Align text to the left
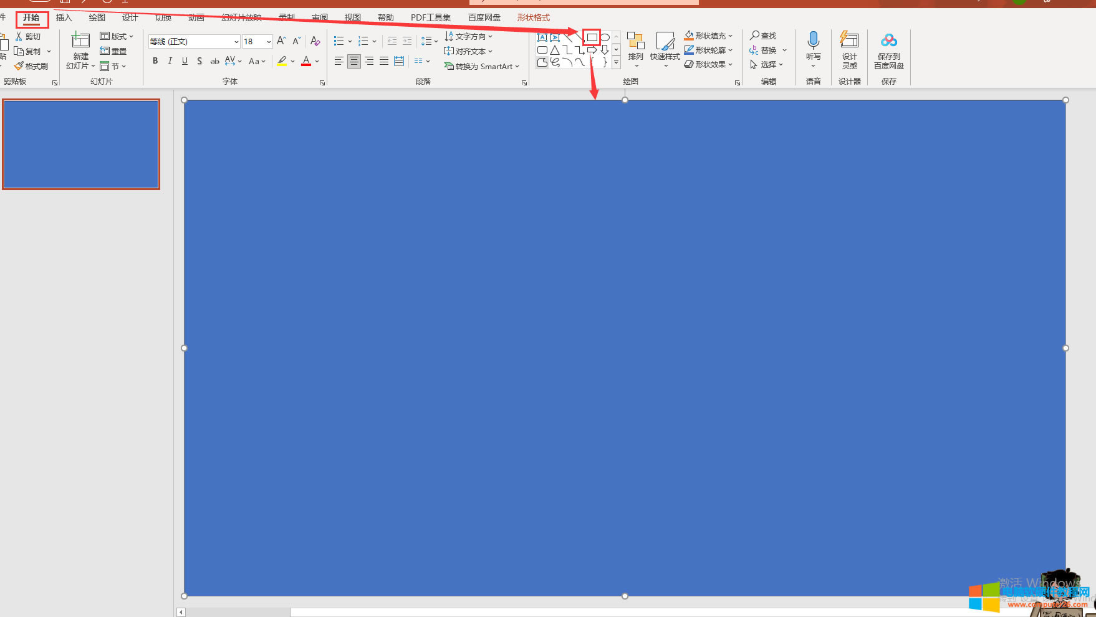Viewport: 1096px width, 617px height. 339,61
